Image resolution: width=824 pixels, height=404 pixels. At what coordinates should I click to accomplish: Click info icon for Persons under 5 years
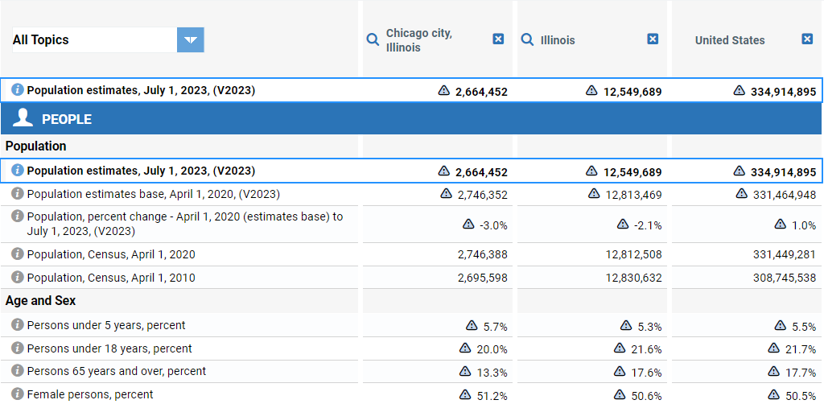[x=17, y=325]
